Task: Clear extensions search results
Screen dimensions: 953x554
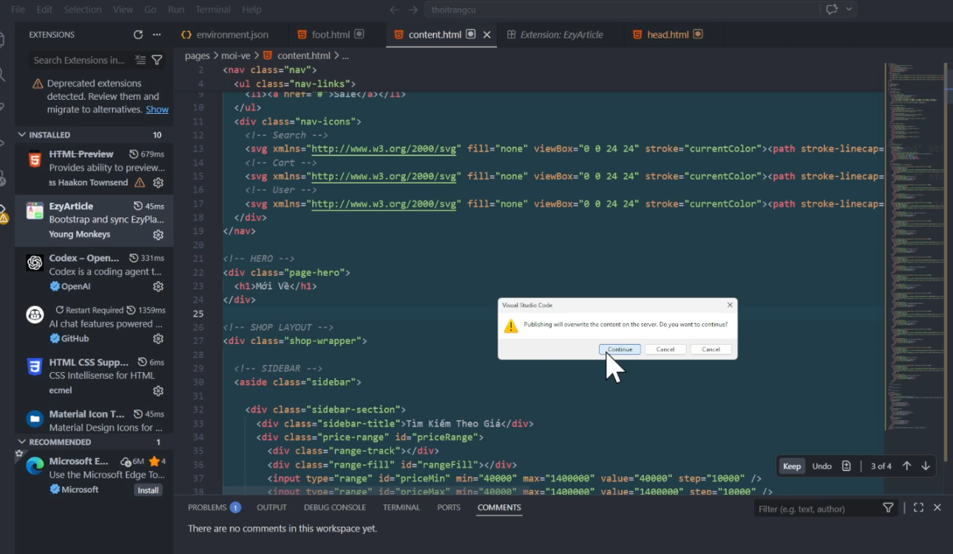Action: pos(140,60)
